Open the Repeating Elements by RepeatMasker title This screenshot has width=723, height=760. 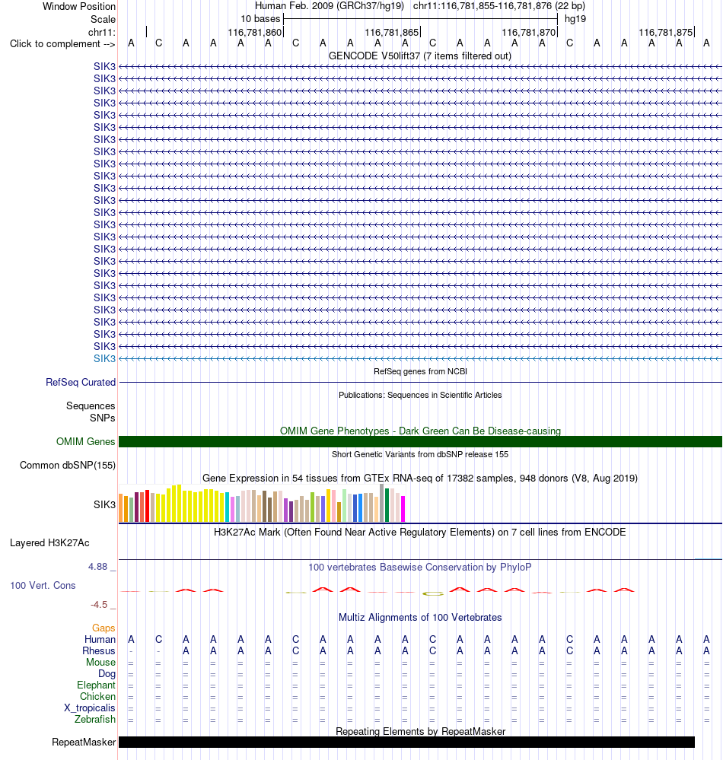coord(420,731)
